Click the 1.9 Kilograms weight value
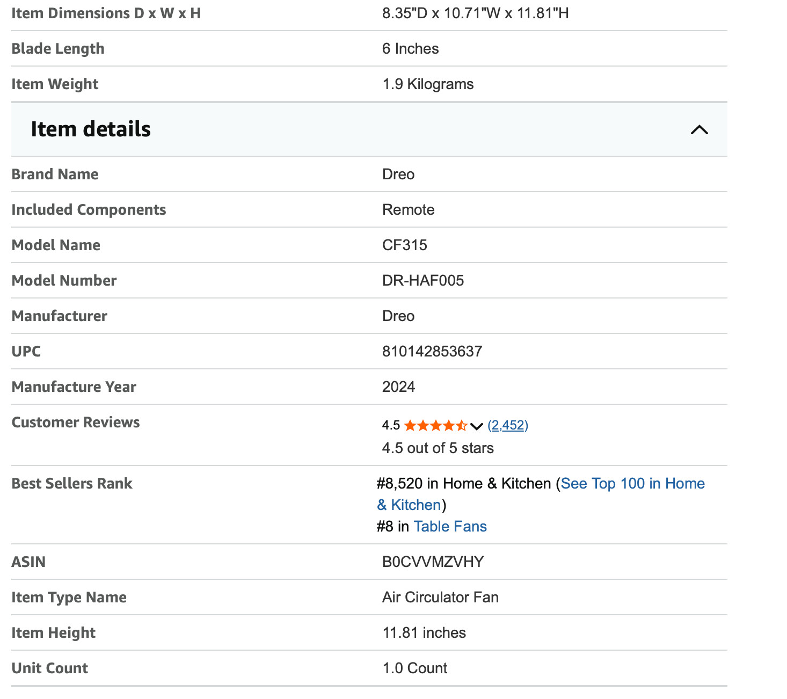 click(x=428, y=84)
